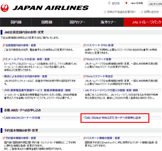This screenshot has width=162, height=151.
Task: Click the JMB会員登録内容の参照・変更 heading
Action: pos(24,32)
